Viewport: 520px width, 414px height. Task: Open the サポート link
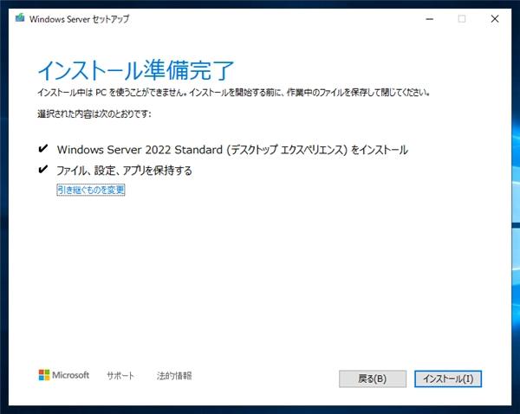[x=120, y=376]
